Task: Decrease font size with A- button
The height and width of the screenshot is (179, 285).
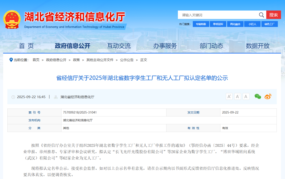Action: click(x=237, y=97)
